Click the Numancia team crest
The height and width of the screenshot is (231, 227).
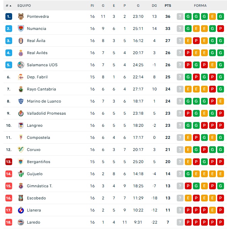tap(21, 29)
